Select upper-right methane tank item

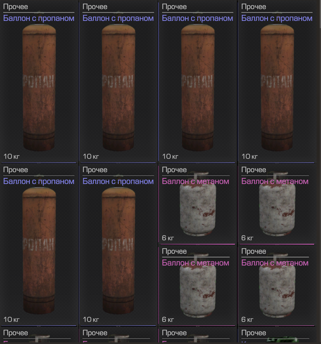pos(277,204)
